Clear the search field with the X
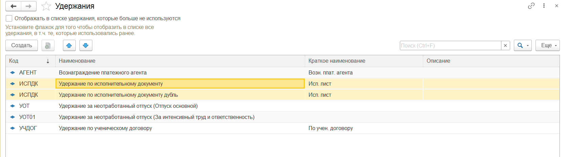Viewport: 568px width, 157px height. 505,45
